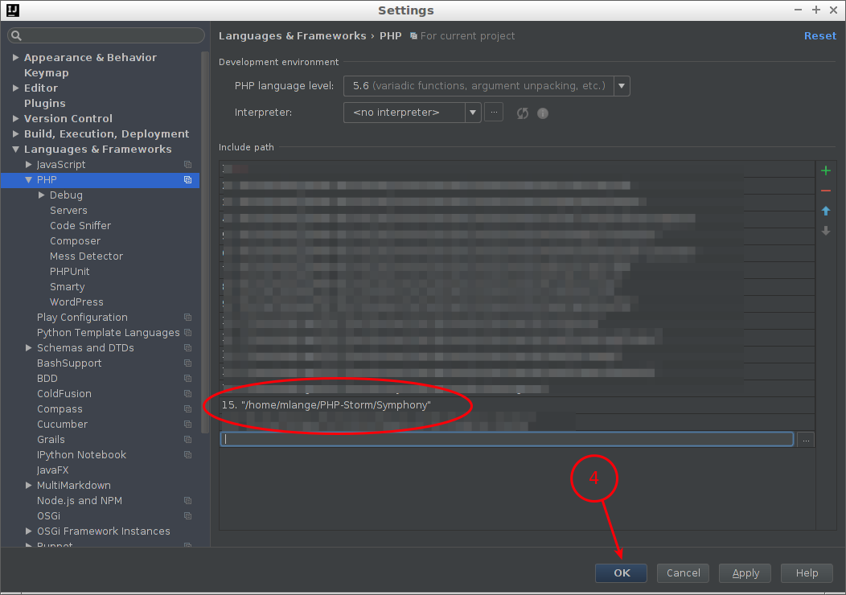
Task: Click project icon beside Node.js and NPM
Action: tap(187, 501)
